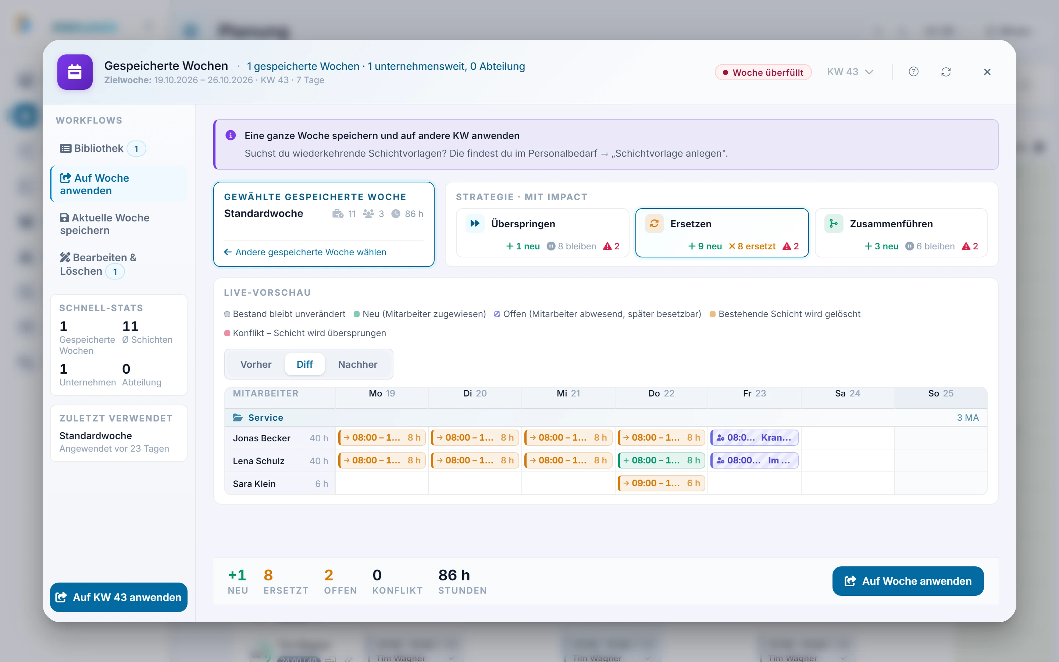
Task: Open Bearbeiten & Löschen workflow
Action: [x=119, y=264]
